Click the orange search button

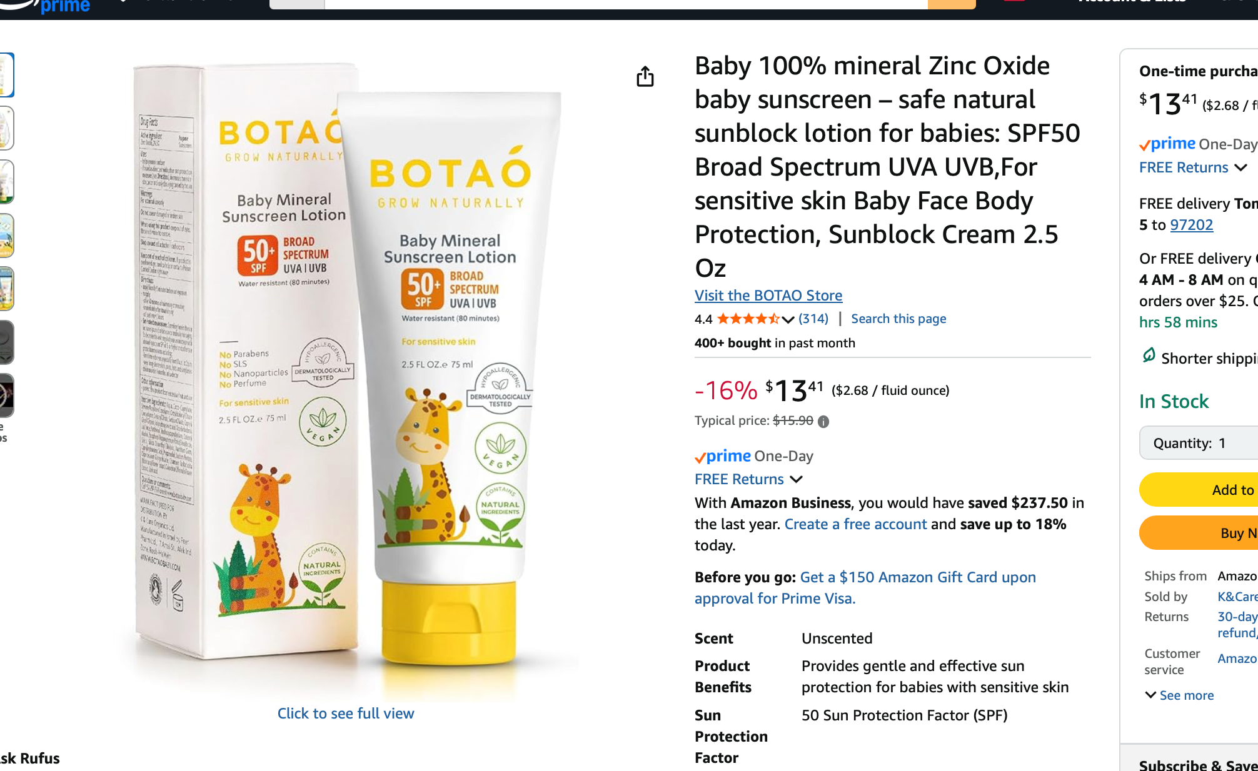click(x=951, y=4)
